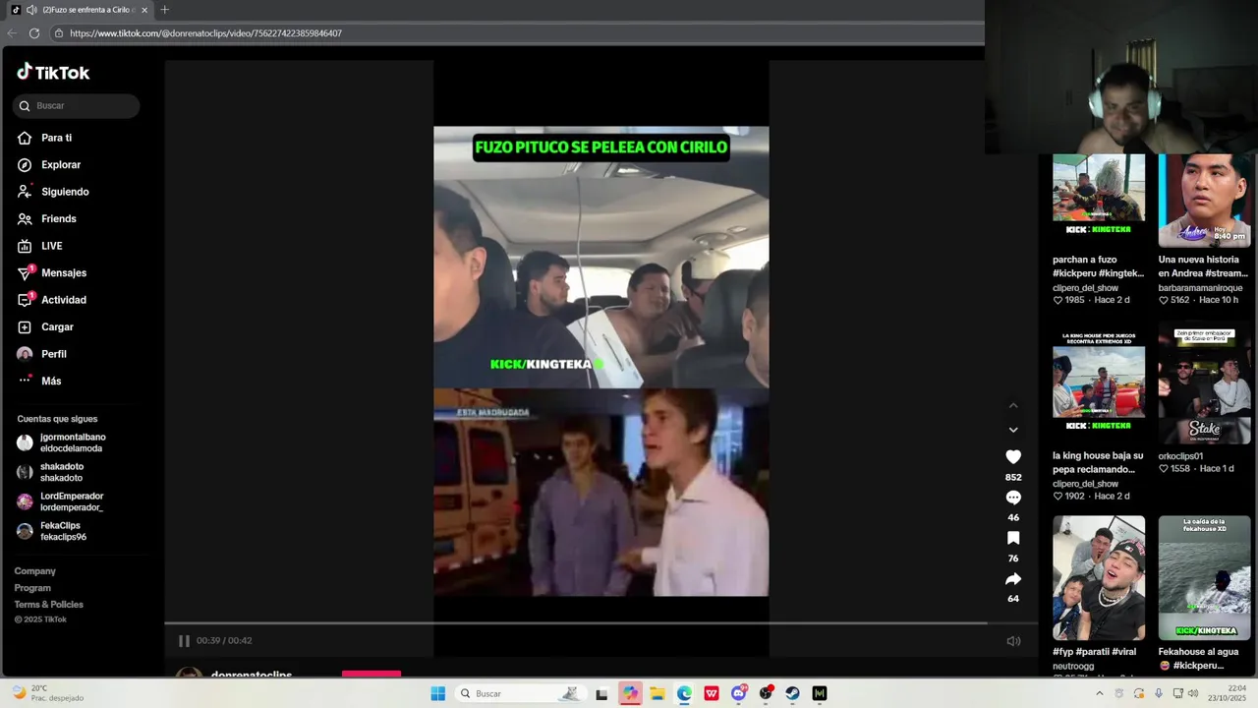Open Discord from taskbar
The width and height of the screenshot is (1258, 708).
[x=739, y=693]
